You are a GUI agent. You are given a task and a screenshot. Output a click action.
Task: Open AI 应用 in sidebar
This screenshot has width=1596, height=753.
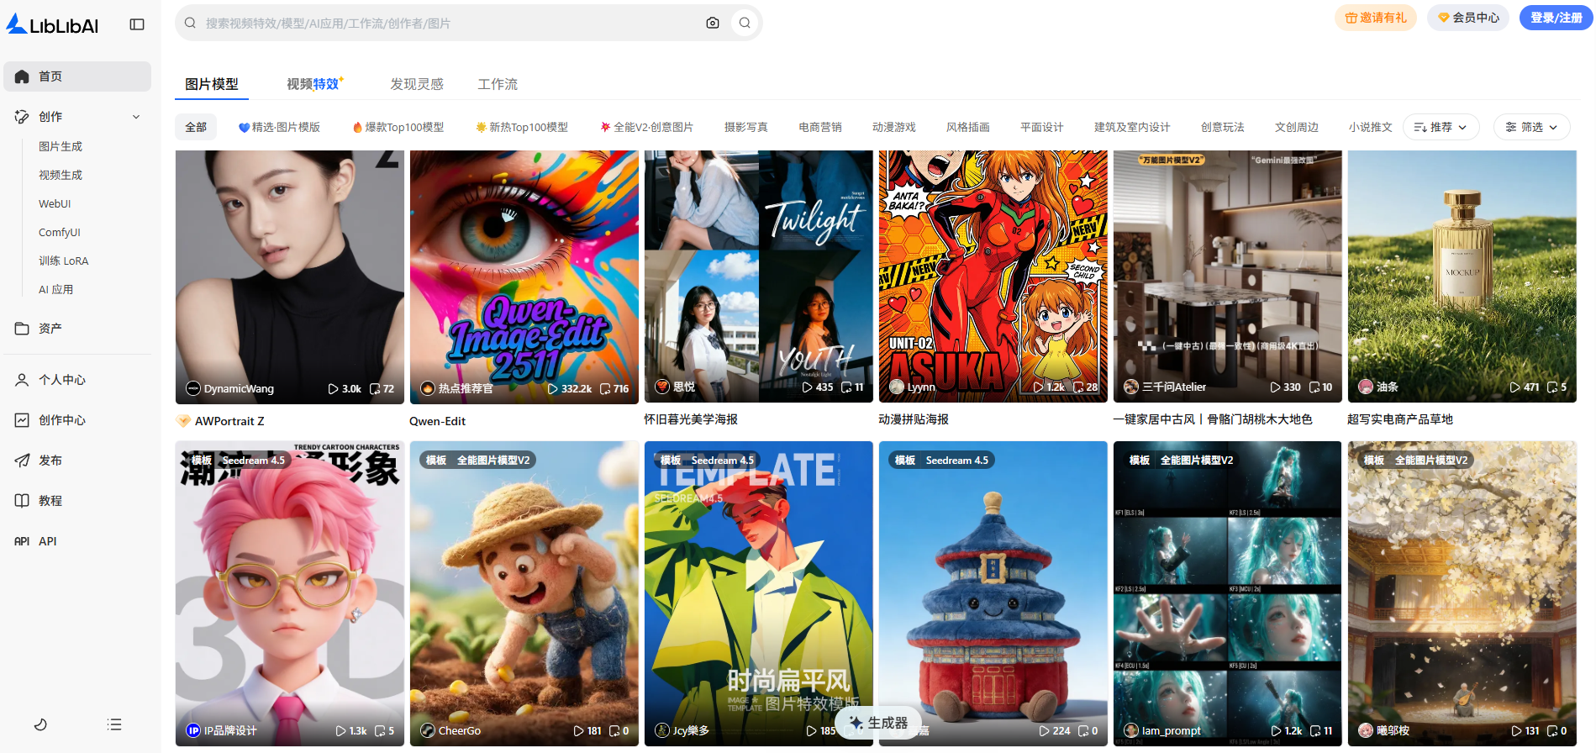(56, 289)
